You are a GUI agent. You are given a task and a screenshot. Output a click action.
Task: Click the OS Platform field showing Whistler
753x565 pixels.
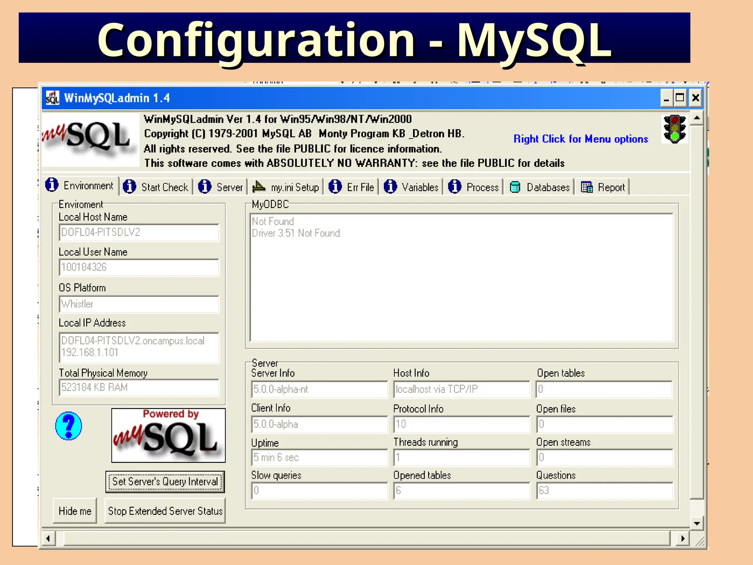139,304
